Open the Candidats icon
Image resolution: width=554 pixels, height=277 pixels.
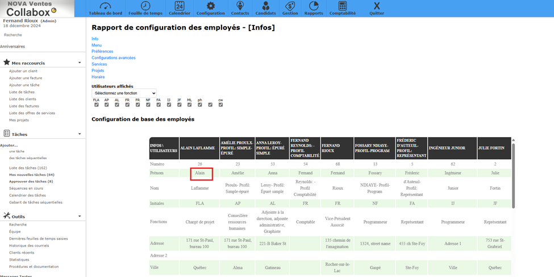(265, 8)
